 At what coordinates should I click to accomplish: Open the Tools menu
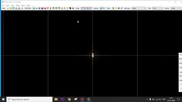(x=23, y=5)
